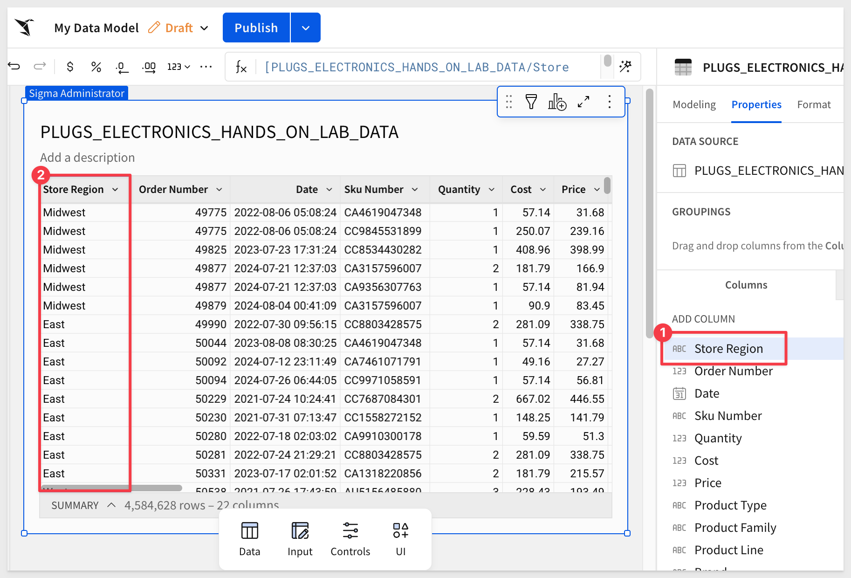This screenshot has width=851, height=578.
Task: Click the add chart child element icon
Action: click(557, 102)
